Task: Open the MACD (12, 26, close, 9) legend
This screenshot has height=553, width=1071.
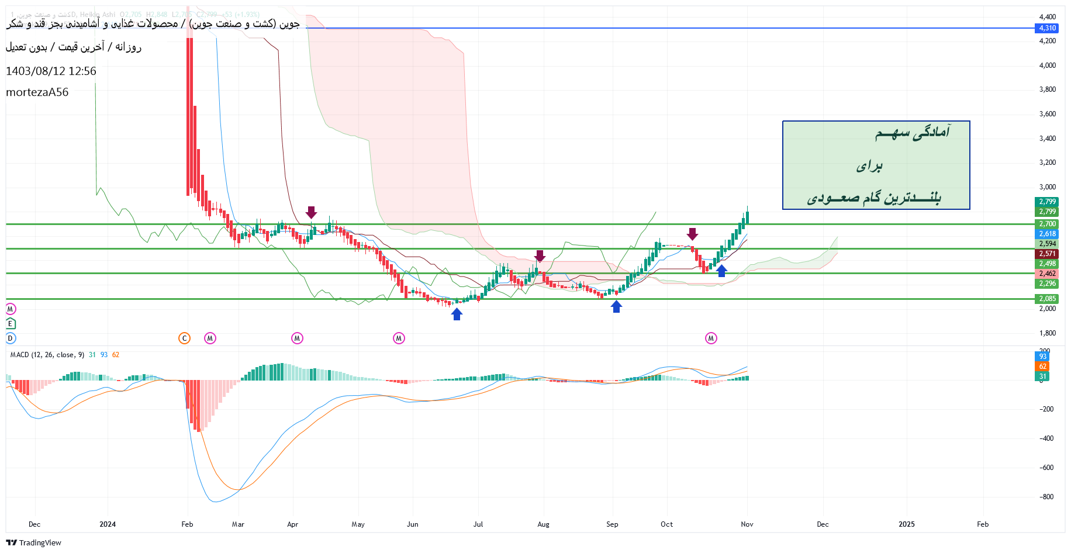Action: (47, 355)
